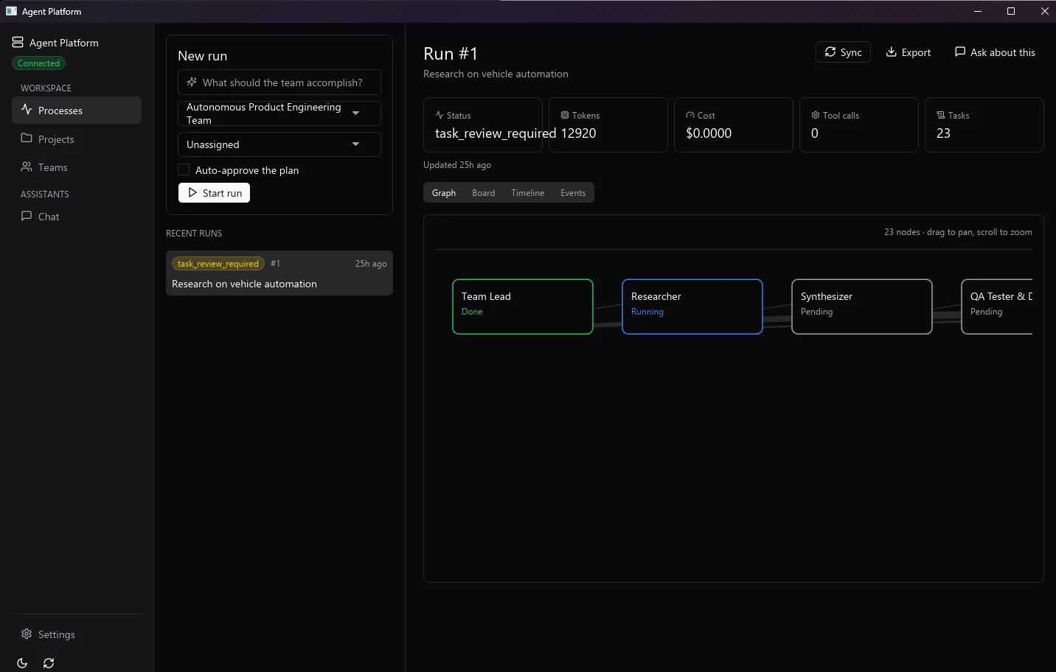Switch to the Board tab
1056x672 pixels.
point(484,193)
